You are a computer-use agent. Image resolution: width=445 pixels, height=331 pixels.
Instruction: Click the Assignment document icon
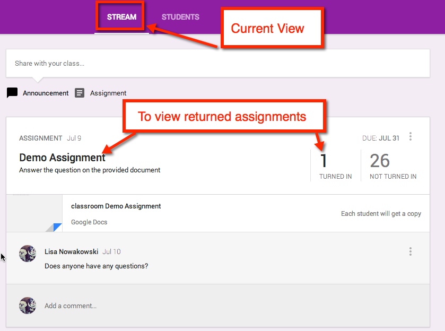pos(80,93)
